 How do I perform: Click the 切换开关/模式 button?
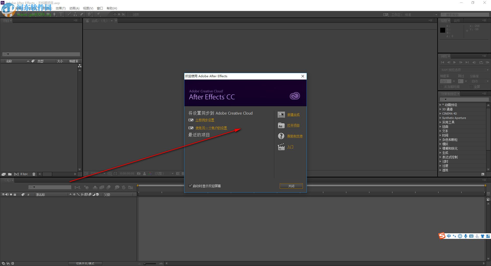pyautogui.click(x=85, y=263)
